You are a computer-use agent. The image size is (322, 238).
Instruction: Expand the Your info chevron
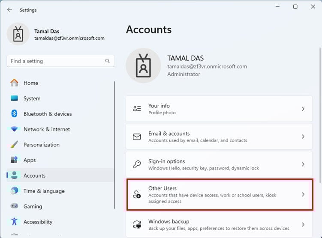[x=303, y=109]
